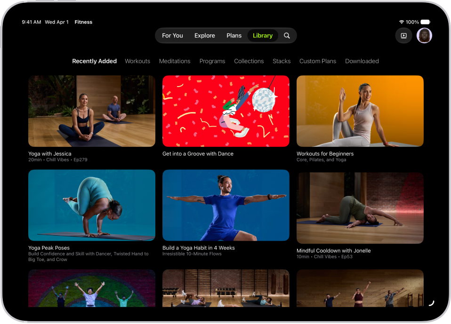Open the floor core workout gym thumbnail
This screenshot has height=324, width=451.
click(226, 288)
